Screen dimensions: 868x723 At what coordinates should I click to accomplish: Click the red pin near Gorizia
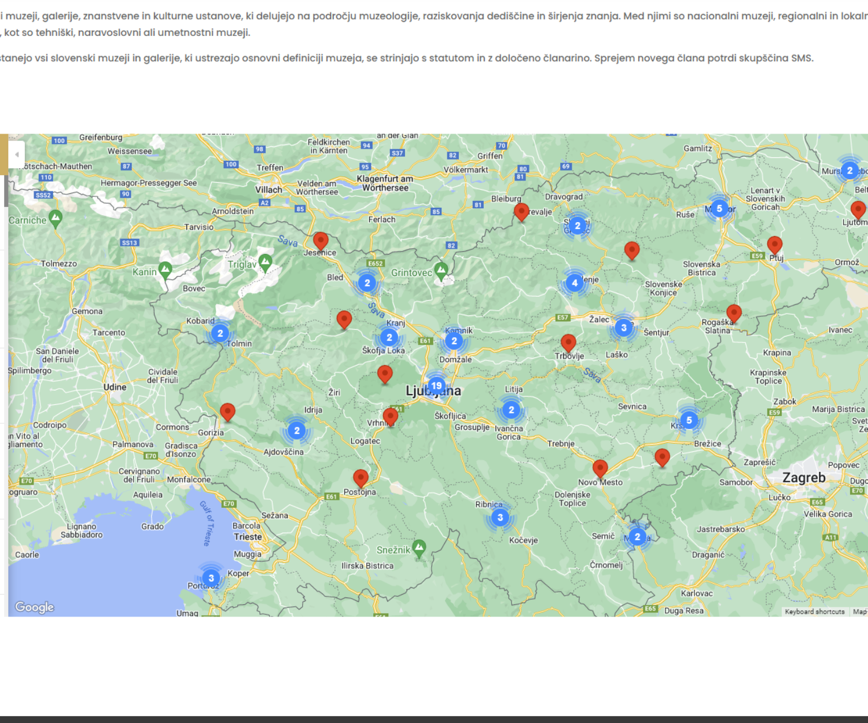227,411
